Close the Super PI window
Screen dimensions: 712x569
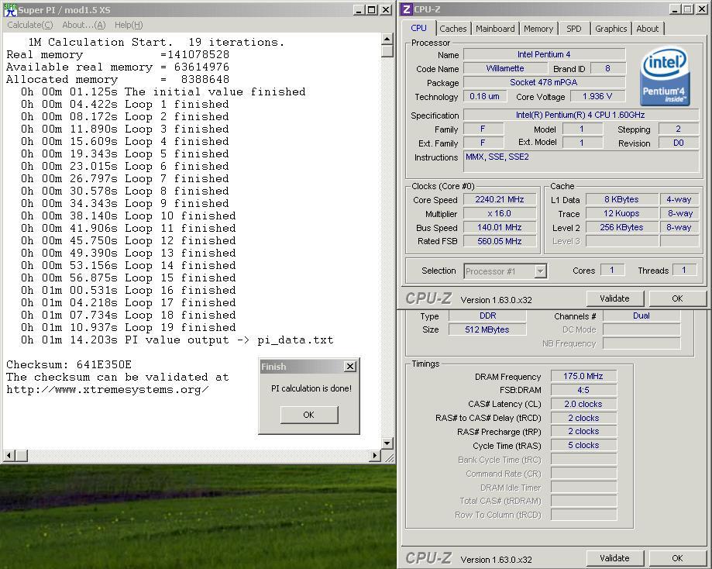pos(386,9)
